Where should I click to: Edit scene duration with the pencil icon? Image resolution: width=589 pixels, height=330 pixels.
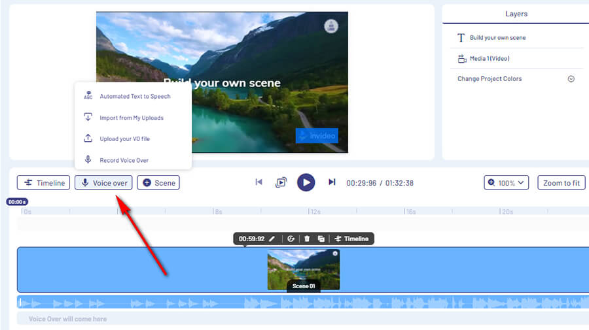tap(272, 239)
